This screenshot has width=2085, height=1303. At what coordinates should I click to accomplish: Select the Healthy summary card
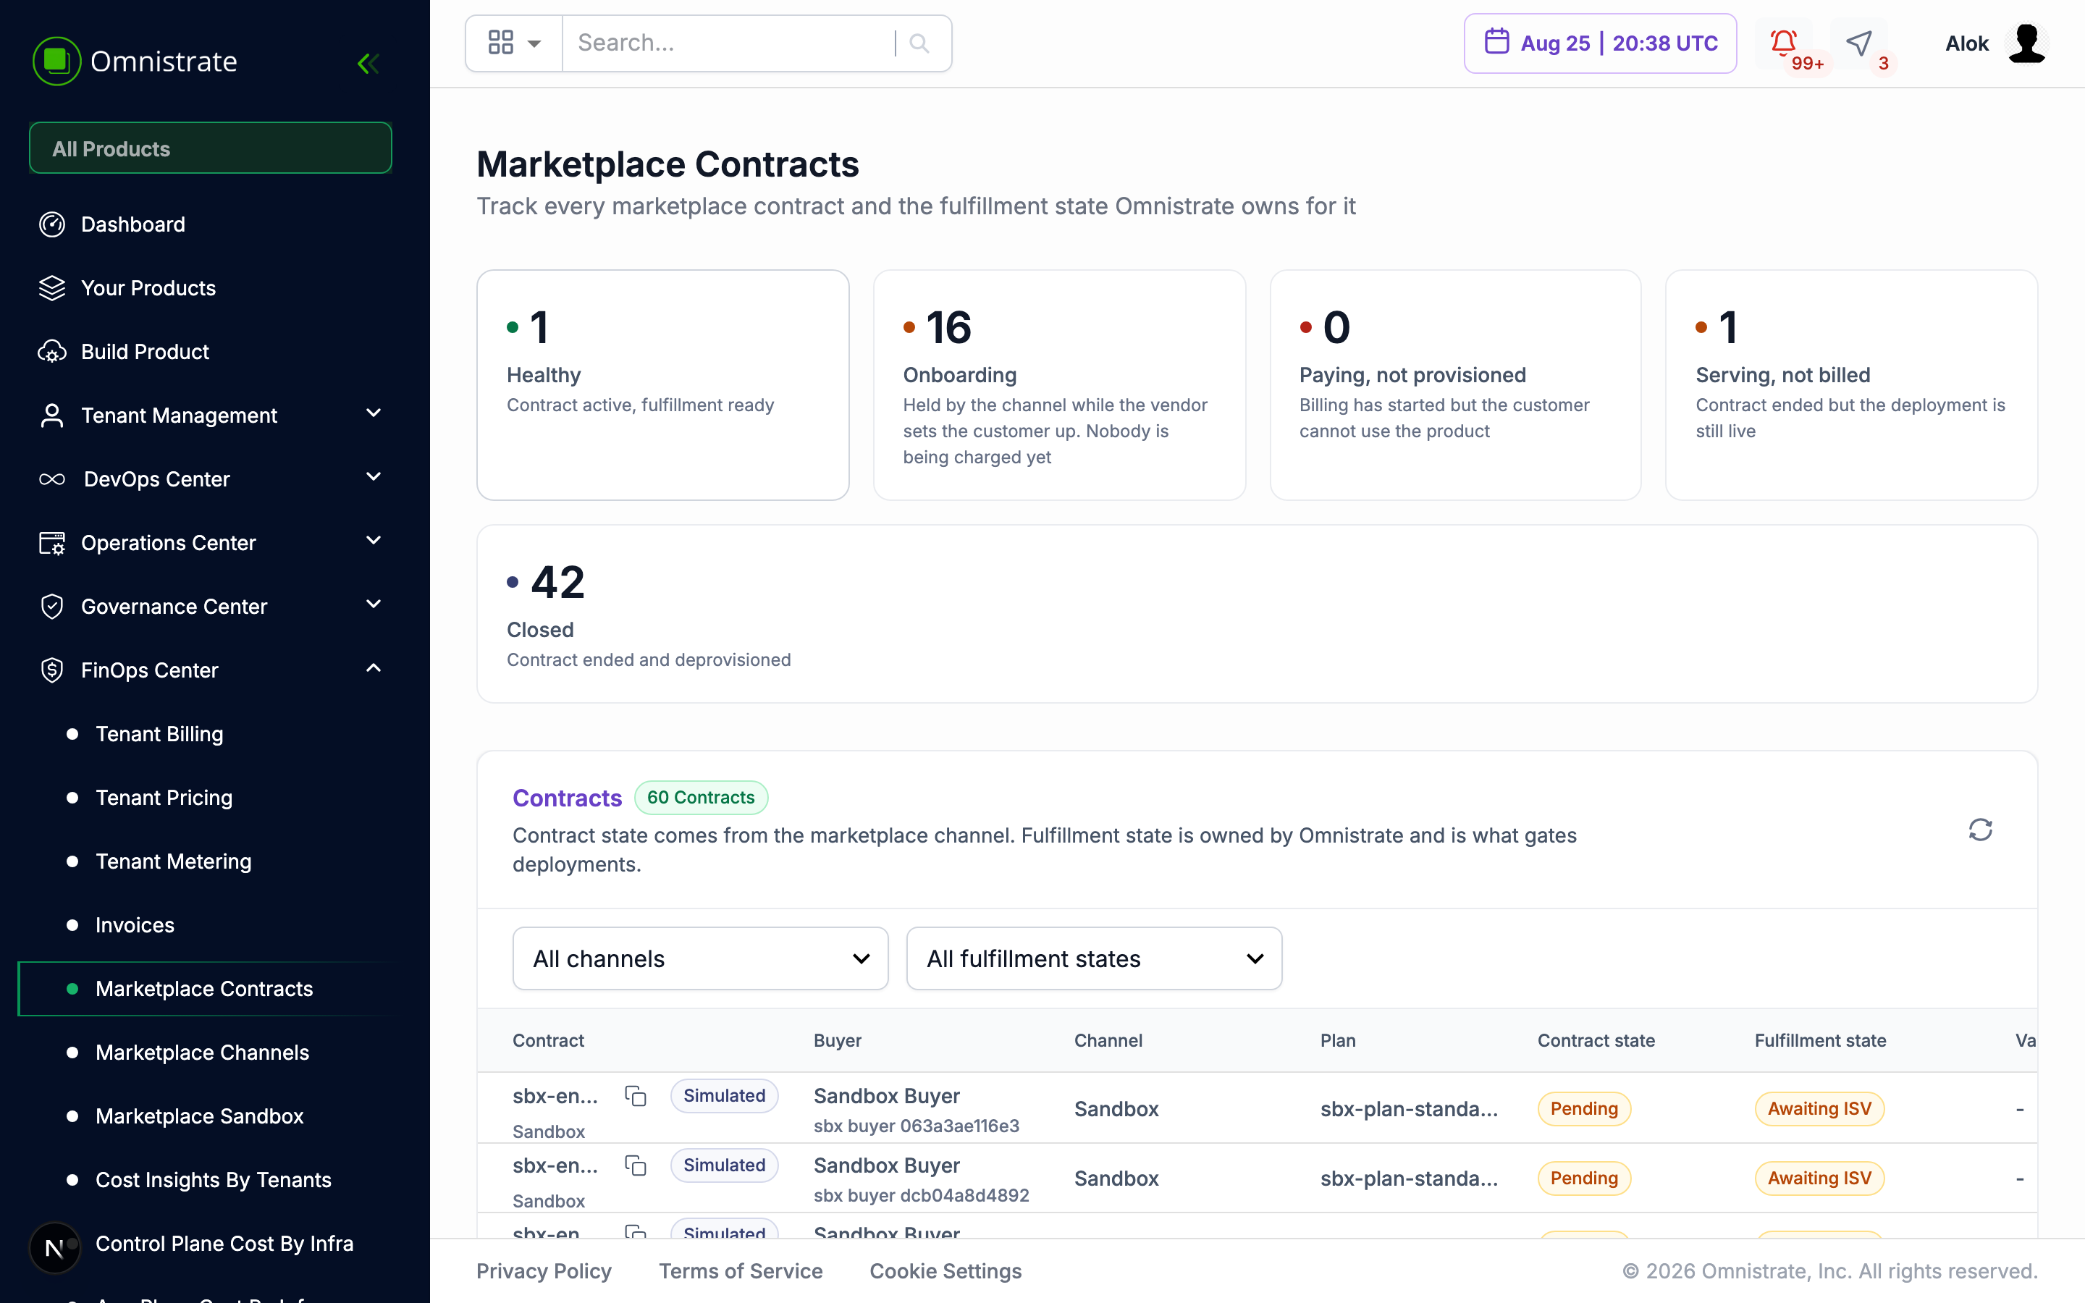coord(662,385)
